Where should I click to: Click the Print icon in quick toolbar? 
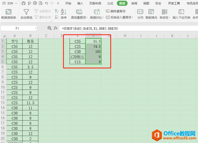click(x=35, y=3)
